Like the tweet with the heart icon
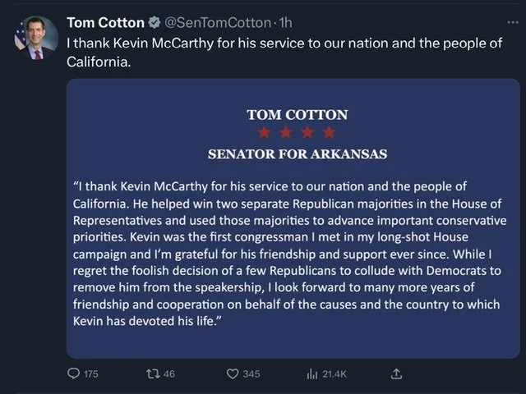 233,373
